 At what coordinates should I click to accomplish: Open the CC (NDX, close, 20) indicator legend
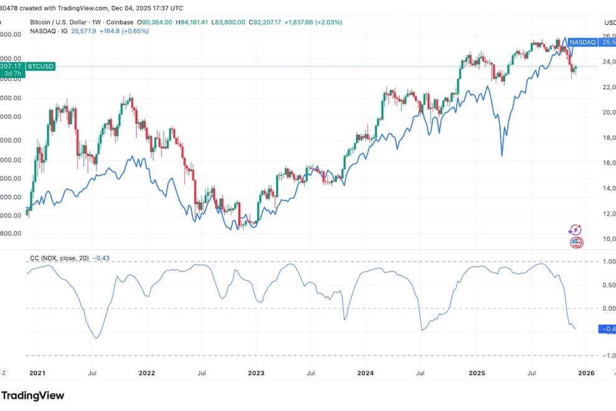[x=60, y=258]
